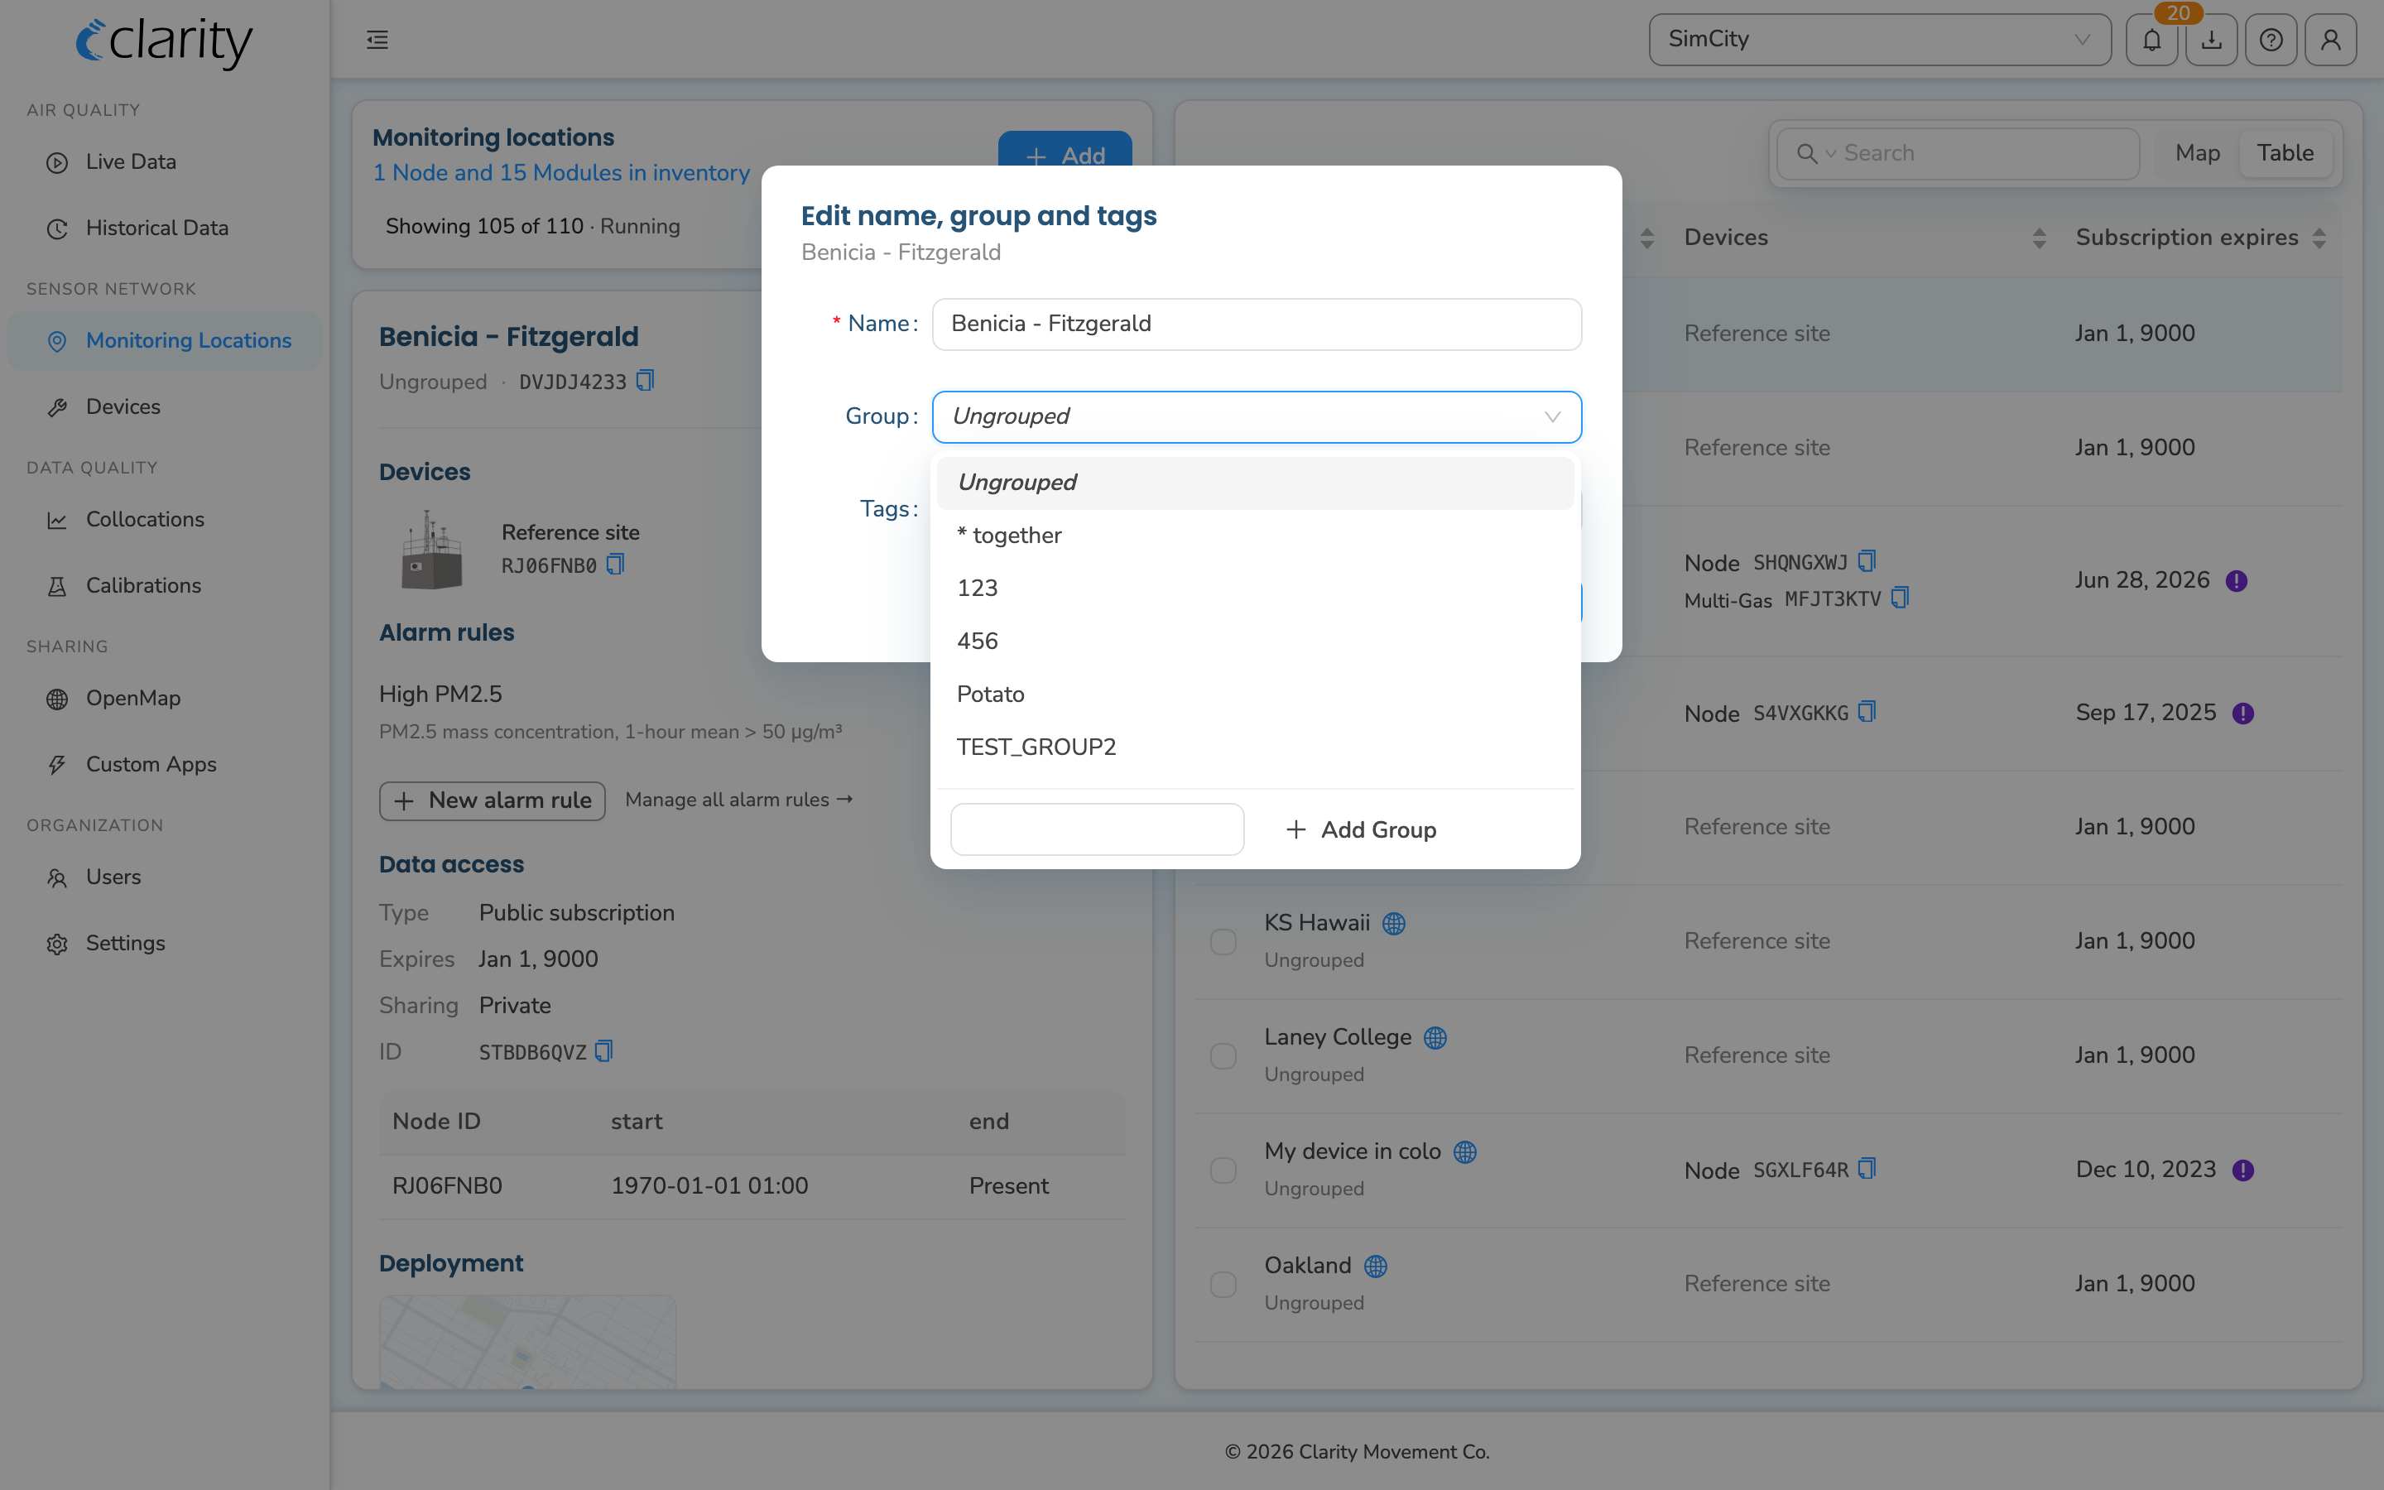Copy the RJ06FNB0 device ID
The height and width of the screenshot is (1490, 2384).
(616, 564)
